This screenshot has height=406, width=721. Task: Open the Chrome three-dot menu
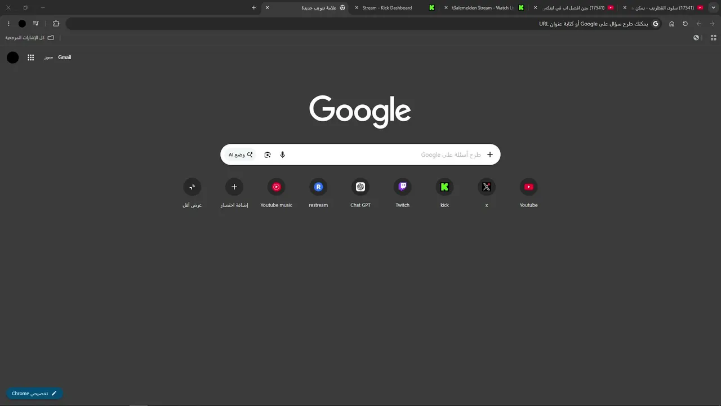(x=8, y=24)
